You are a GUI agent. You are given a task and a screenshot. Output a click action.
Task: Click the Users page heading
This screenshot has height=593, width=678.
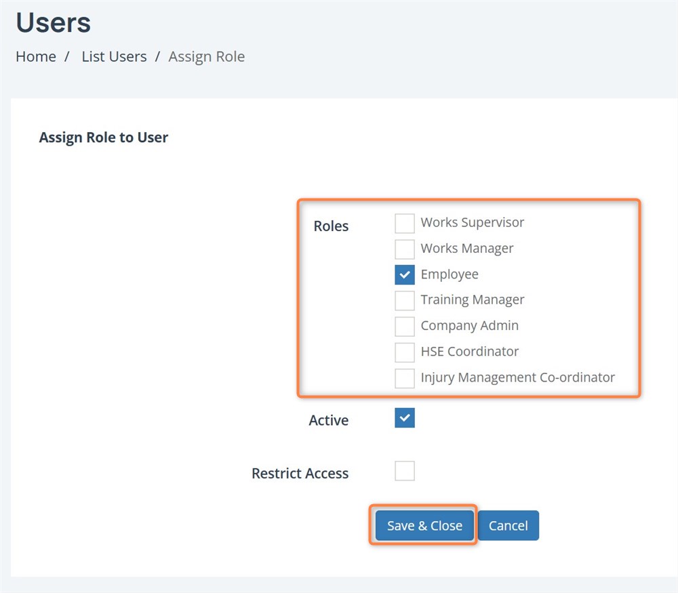pos(54,24)
